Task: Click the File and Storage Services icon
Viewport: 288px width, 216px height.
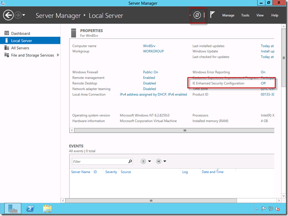Action: pos(6,55)
